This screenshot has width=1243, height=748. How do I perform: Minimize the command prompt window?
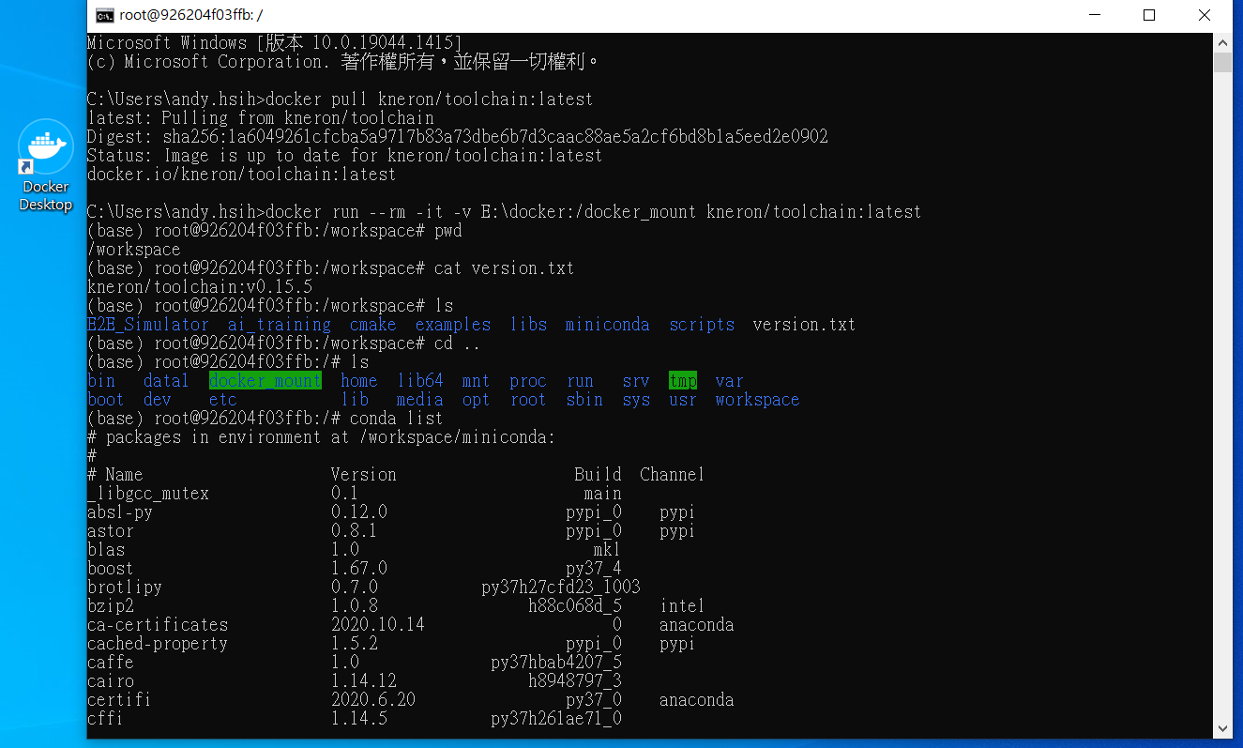1093,15
